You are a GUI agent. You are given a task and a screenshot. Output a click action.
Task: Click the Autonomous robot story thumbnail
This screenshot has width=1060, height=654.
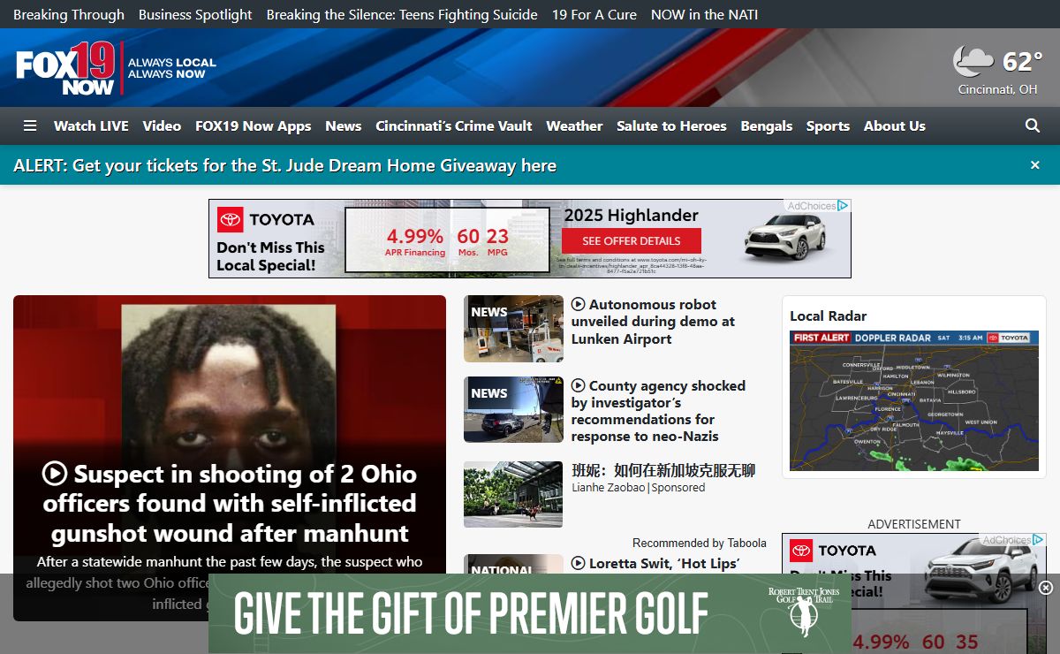(513, 329)
